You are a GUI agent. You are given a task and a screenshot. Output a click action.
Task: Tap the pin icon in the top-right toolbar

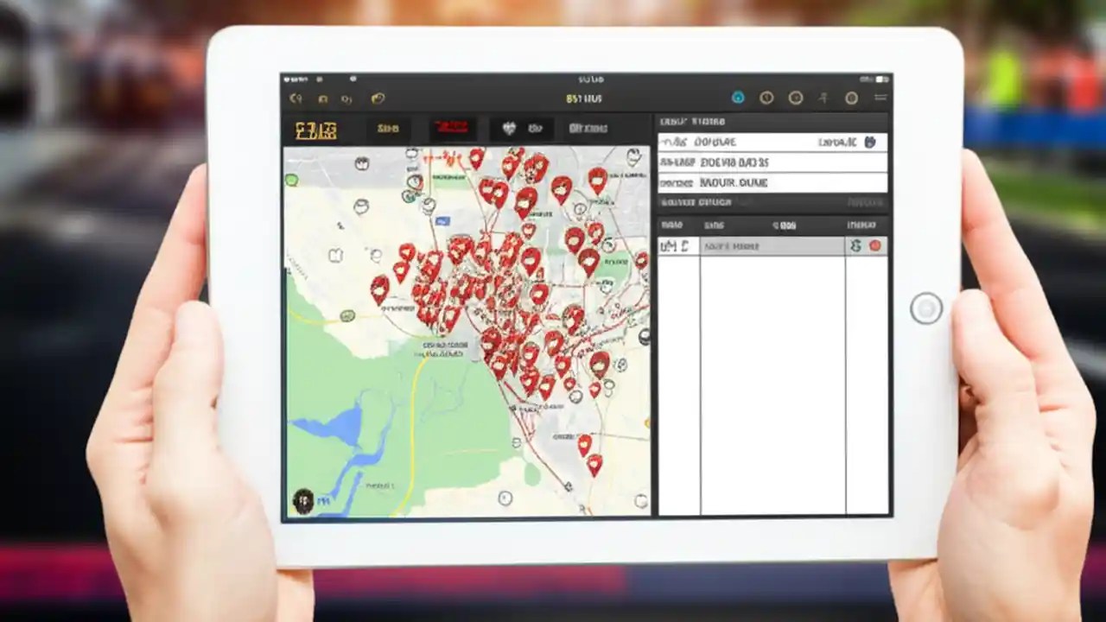pos(823,98)
